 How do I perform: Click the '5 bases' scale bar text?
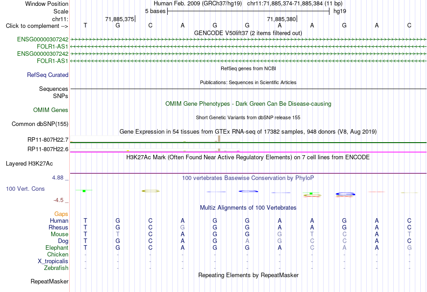(155, 11)
